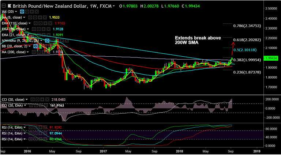The height and width of the screenshot is (155, 281).
Task: Toggle visibility eye for BB (20, close, 2)
Action: pyautogui.click(x=35, y=46)
